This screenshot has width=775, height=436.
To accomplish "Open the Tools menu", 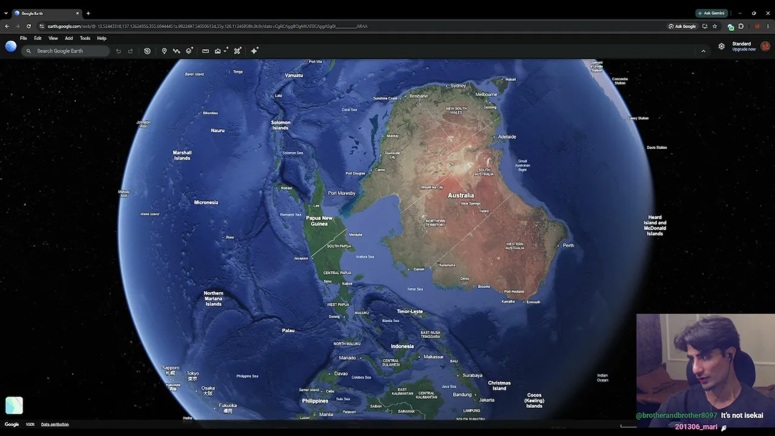I will (85, 38).
